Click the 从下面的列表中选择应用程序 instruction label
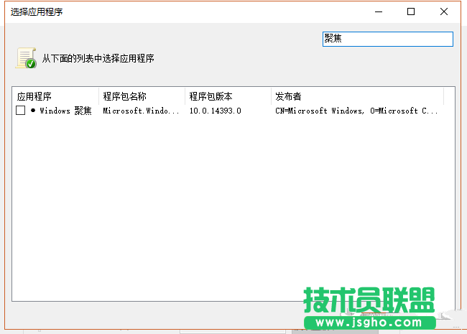Image resolution: width=467 pixels, height=334 pixels. (98, 58)
